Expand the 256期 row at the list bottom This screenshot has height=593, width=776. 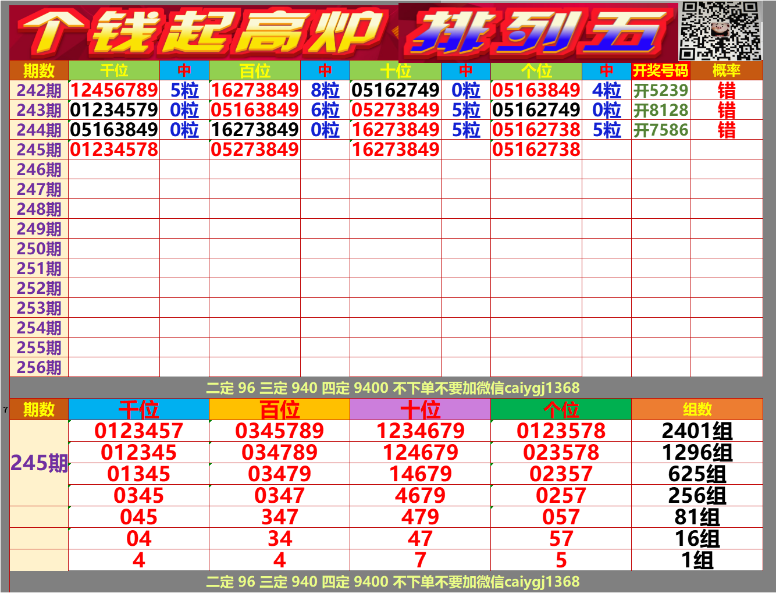pyautogui.click(x=38, y=368)
